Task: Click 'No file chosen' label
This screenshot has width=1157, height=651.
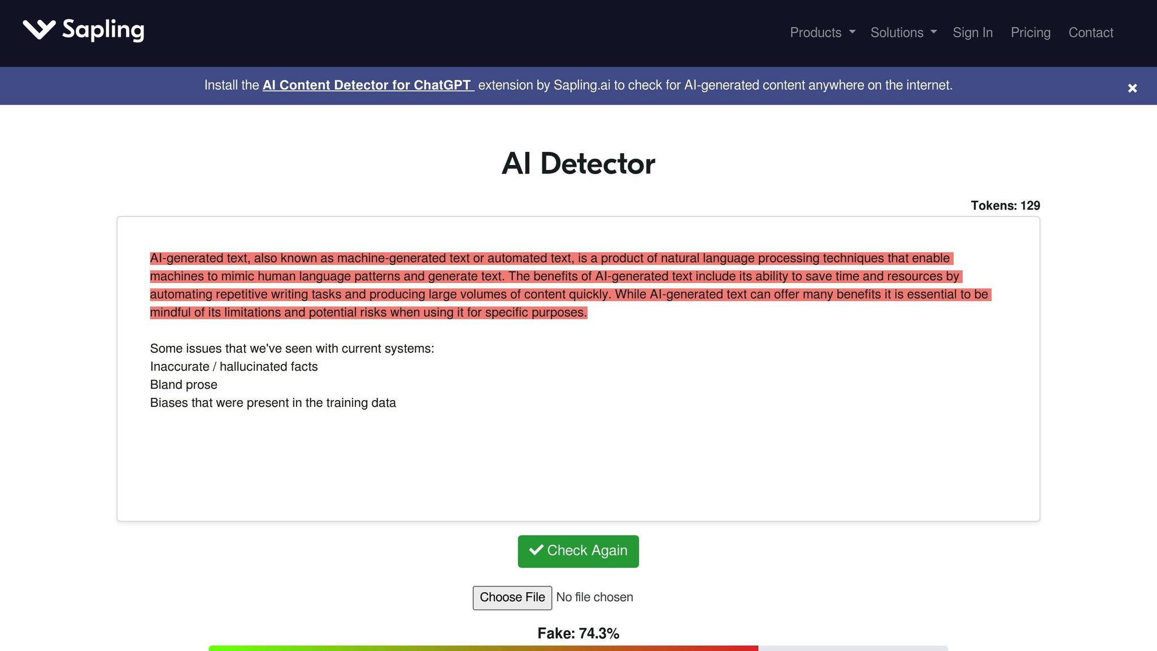Action: pyautogui.click(x=594, y=597)
